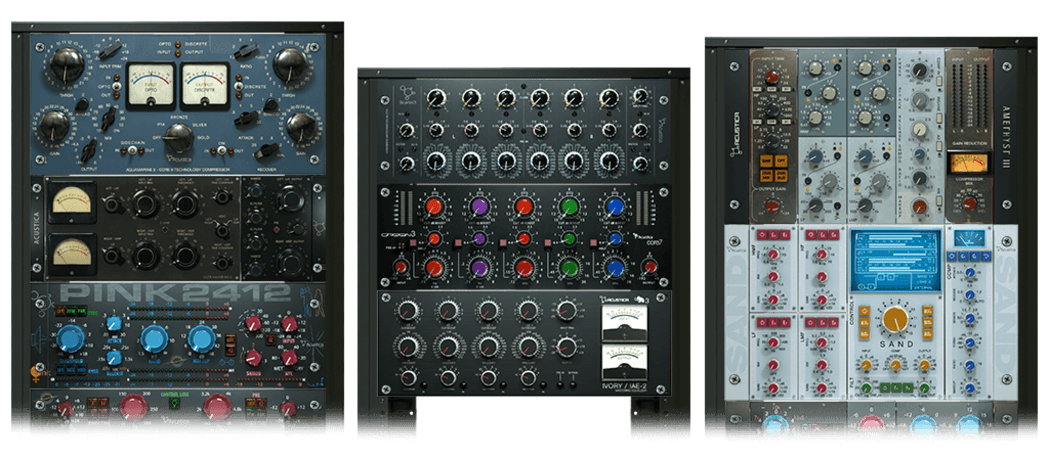Adjust the left THRSH knob on Aquamarine compressor
Screen dimensions: 1049x458
point(67,66)
